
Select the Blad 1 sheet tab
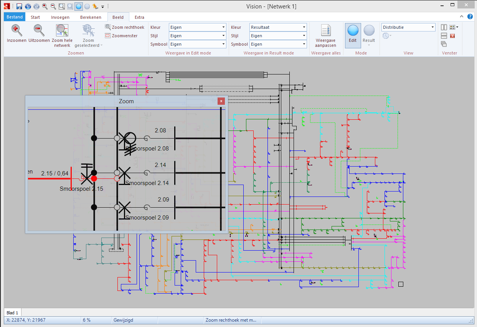click(12, 313)
